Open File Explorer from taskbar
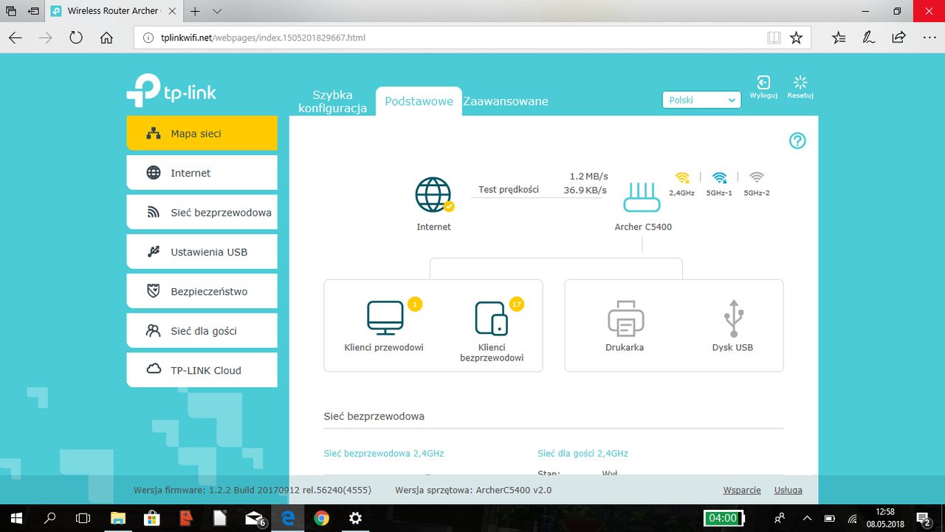 click(x=117, y=518)
